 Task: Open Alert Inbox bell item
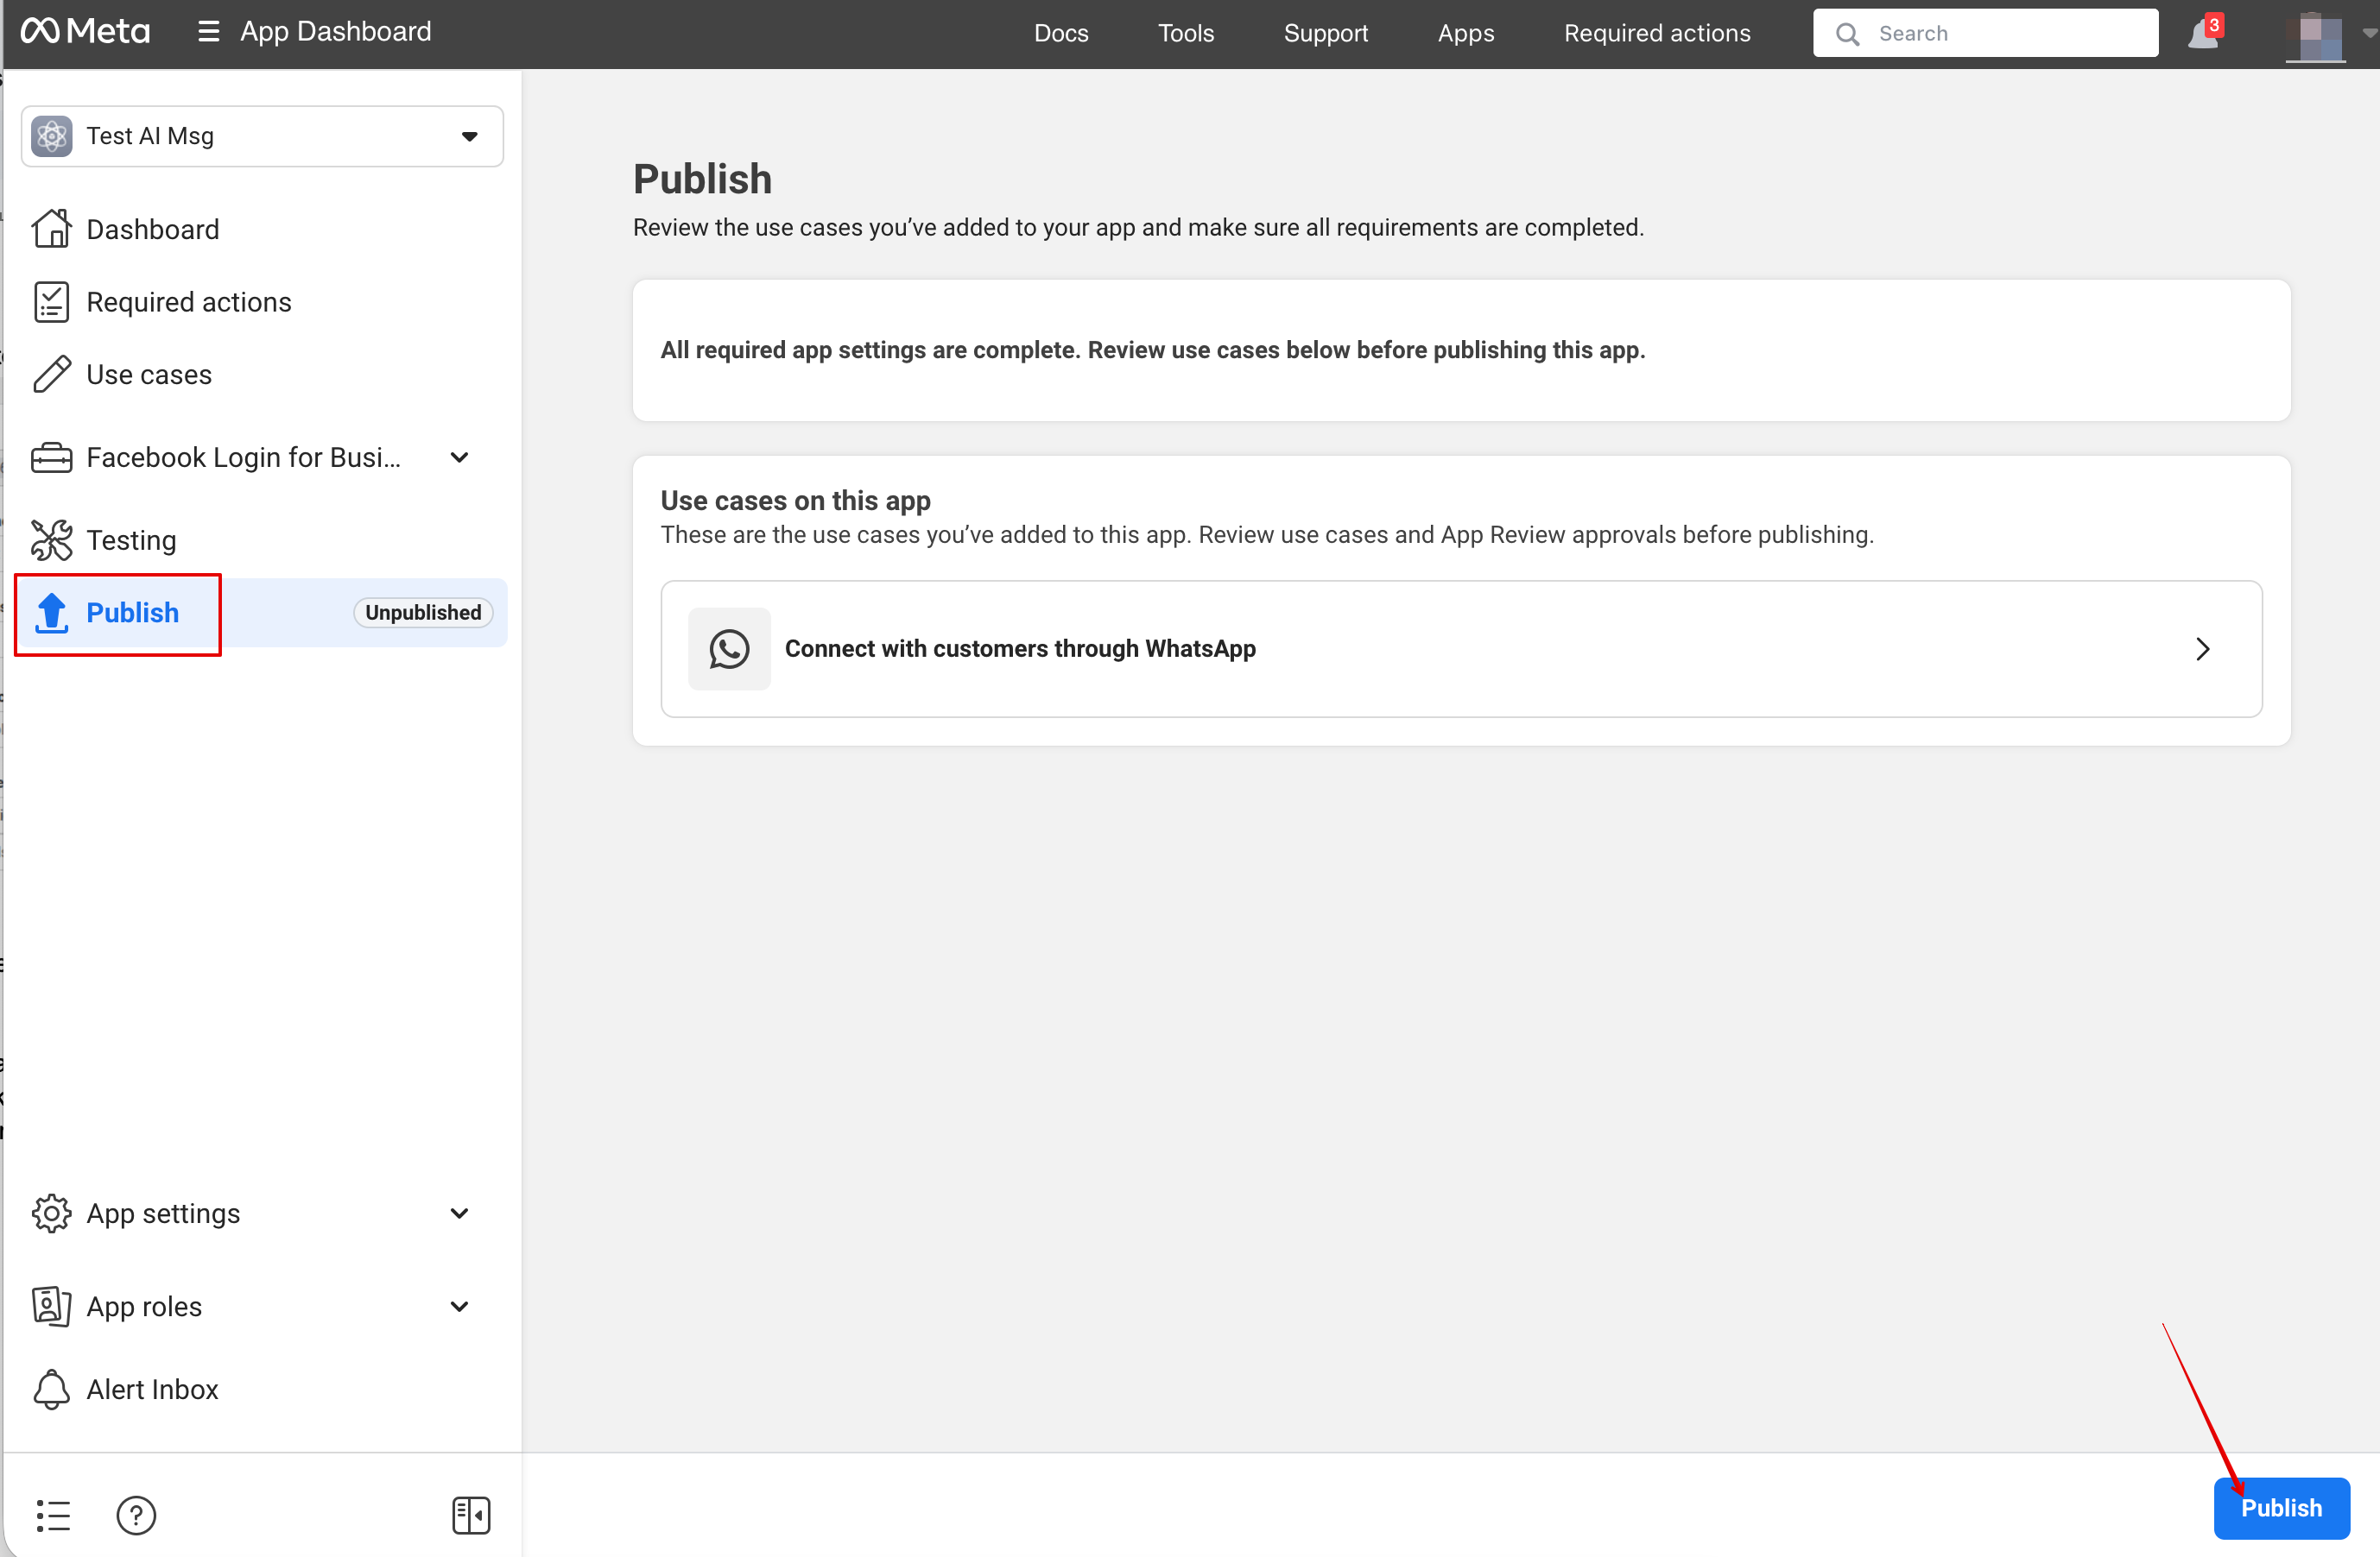pyautogui.click(x=152, y=1389)
